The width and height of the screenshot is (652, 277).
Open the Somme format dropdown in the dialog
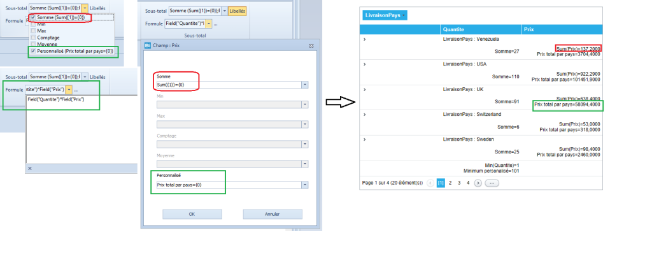pyautogui.click(x=305, y=85)
